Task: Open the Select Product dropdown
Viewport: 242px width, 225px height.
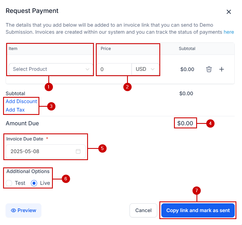Action: point(51,69)
